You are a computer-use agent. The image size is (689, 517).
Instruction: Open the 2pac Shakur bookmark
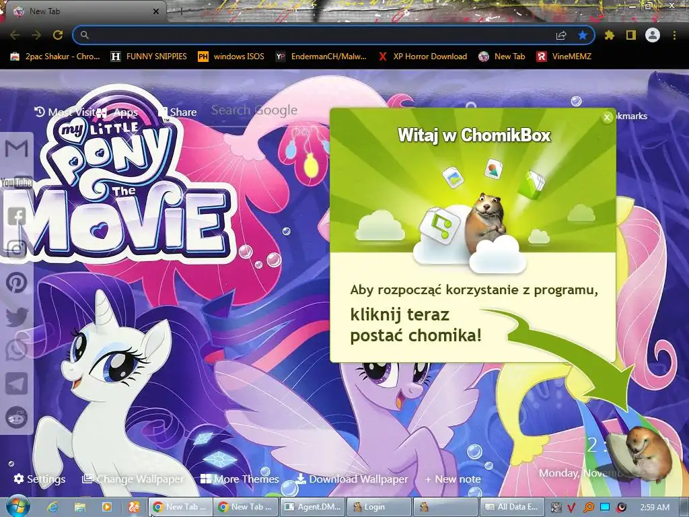(55, 57)
